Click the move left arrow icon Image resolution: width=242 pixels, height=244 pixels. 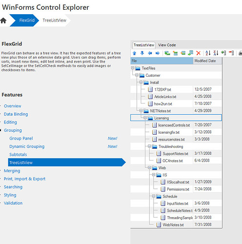click(150, 53)
